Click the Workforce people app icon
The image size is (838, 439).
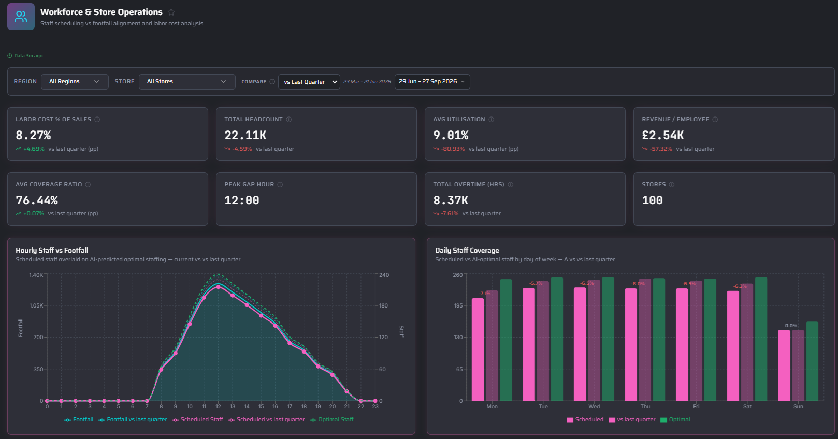[x=21, y=17]
